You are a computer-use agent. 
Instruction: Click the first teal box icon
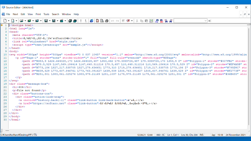pyautogui.click(x=70, y=21)
